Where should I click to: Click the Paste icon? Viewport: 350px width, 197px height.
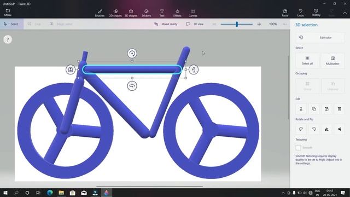tap(285, 13)
